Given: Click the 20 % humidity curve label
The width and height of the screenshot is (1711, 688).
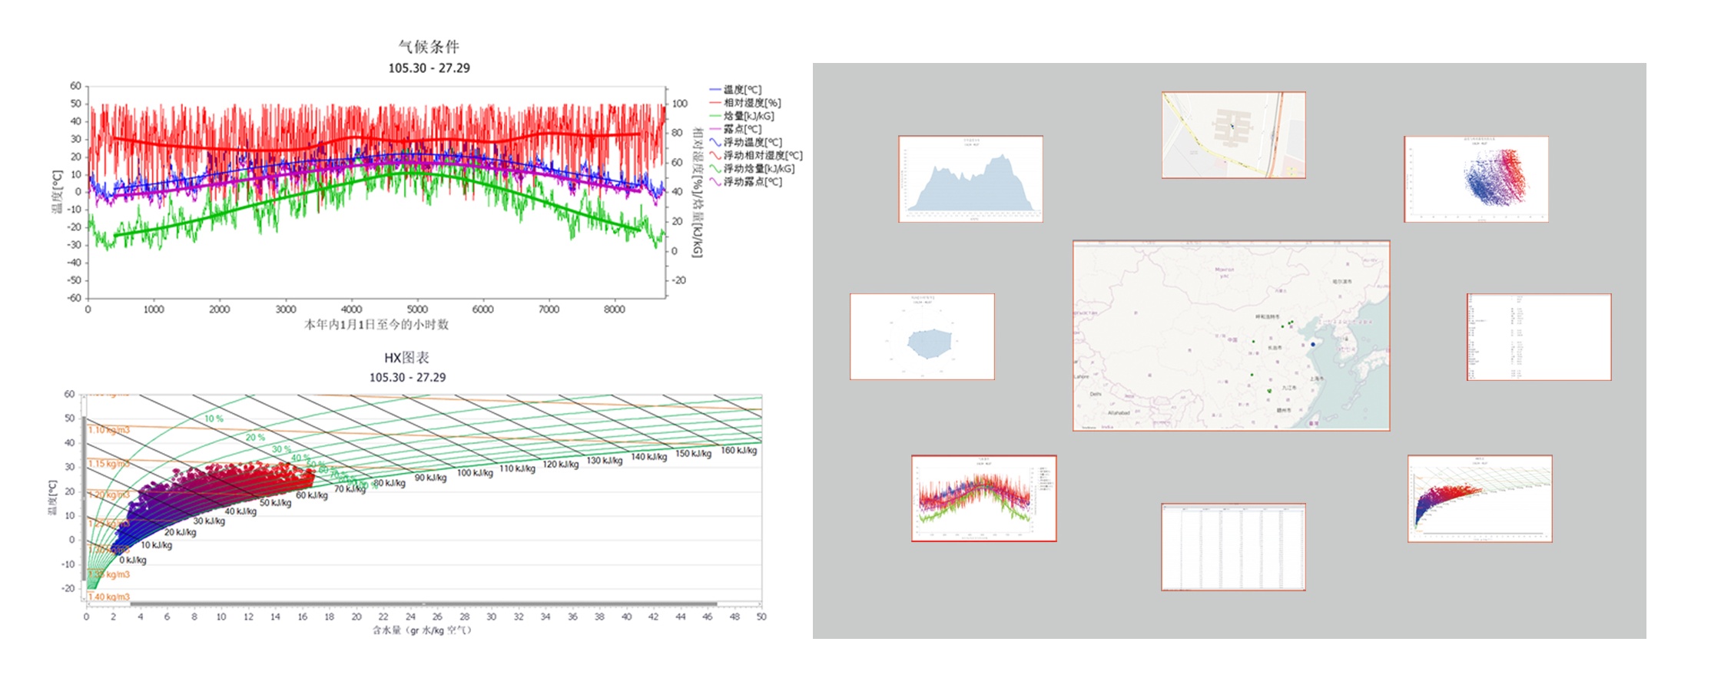Looking at the screenshot, I should click(x=255, y=437).
